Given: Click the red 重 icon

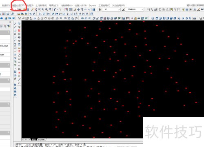Looking at the screenshot, I should pyautogui.click(x=19, y=31).
